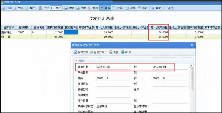Viewport: 222px width, 113px height.
Task: Click the blue highlighted cell in 原材料仓 row
Action: pos(71,32)
